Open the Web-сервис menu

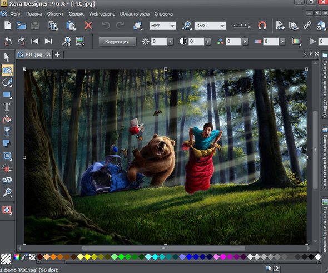102,14
